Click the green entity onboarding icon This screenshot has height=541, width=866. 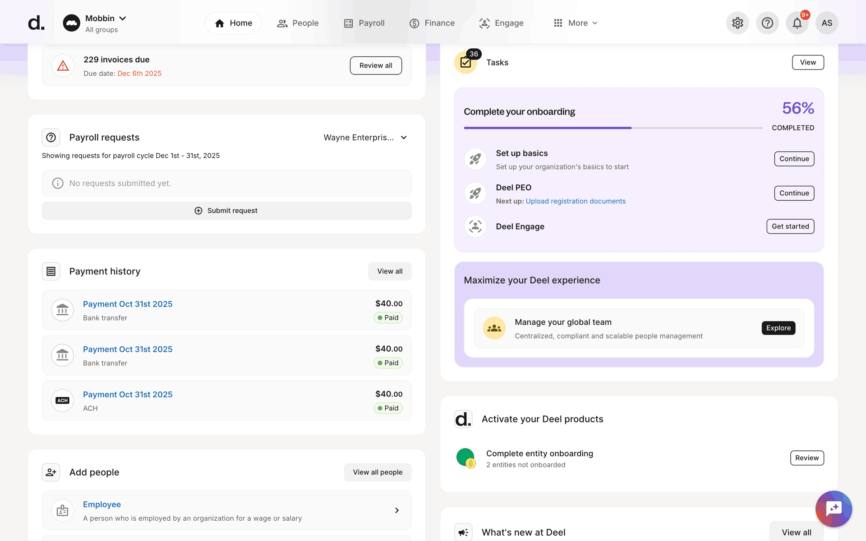click(466, 458)
